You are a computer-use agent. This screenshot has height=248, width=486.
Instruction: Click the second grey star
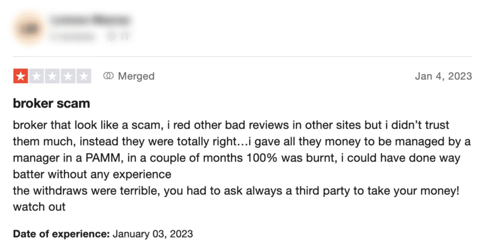(37, 76)
